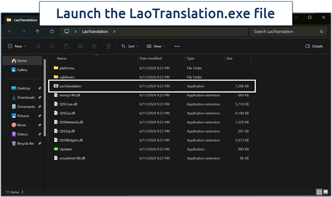332x197 pixels.
Task: Click the Rename icon in toolbar
Action: click(80, 46)
